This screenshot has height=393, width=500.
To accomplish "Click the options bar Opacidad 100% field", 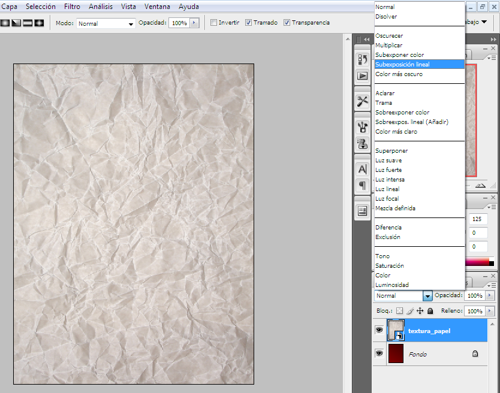I will [x=179, y=23].
